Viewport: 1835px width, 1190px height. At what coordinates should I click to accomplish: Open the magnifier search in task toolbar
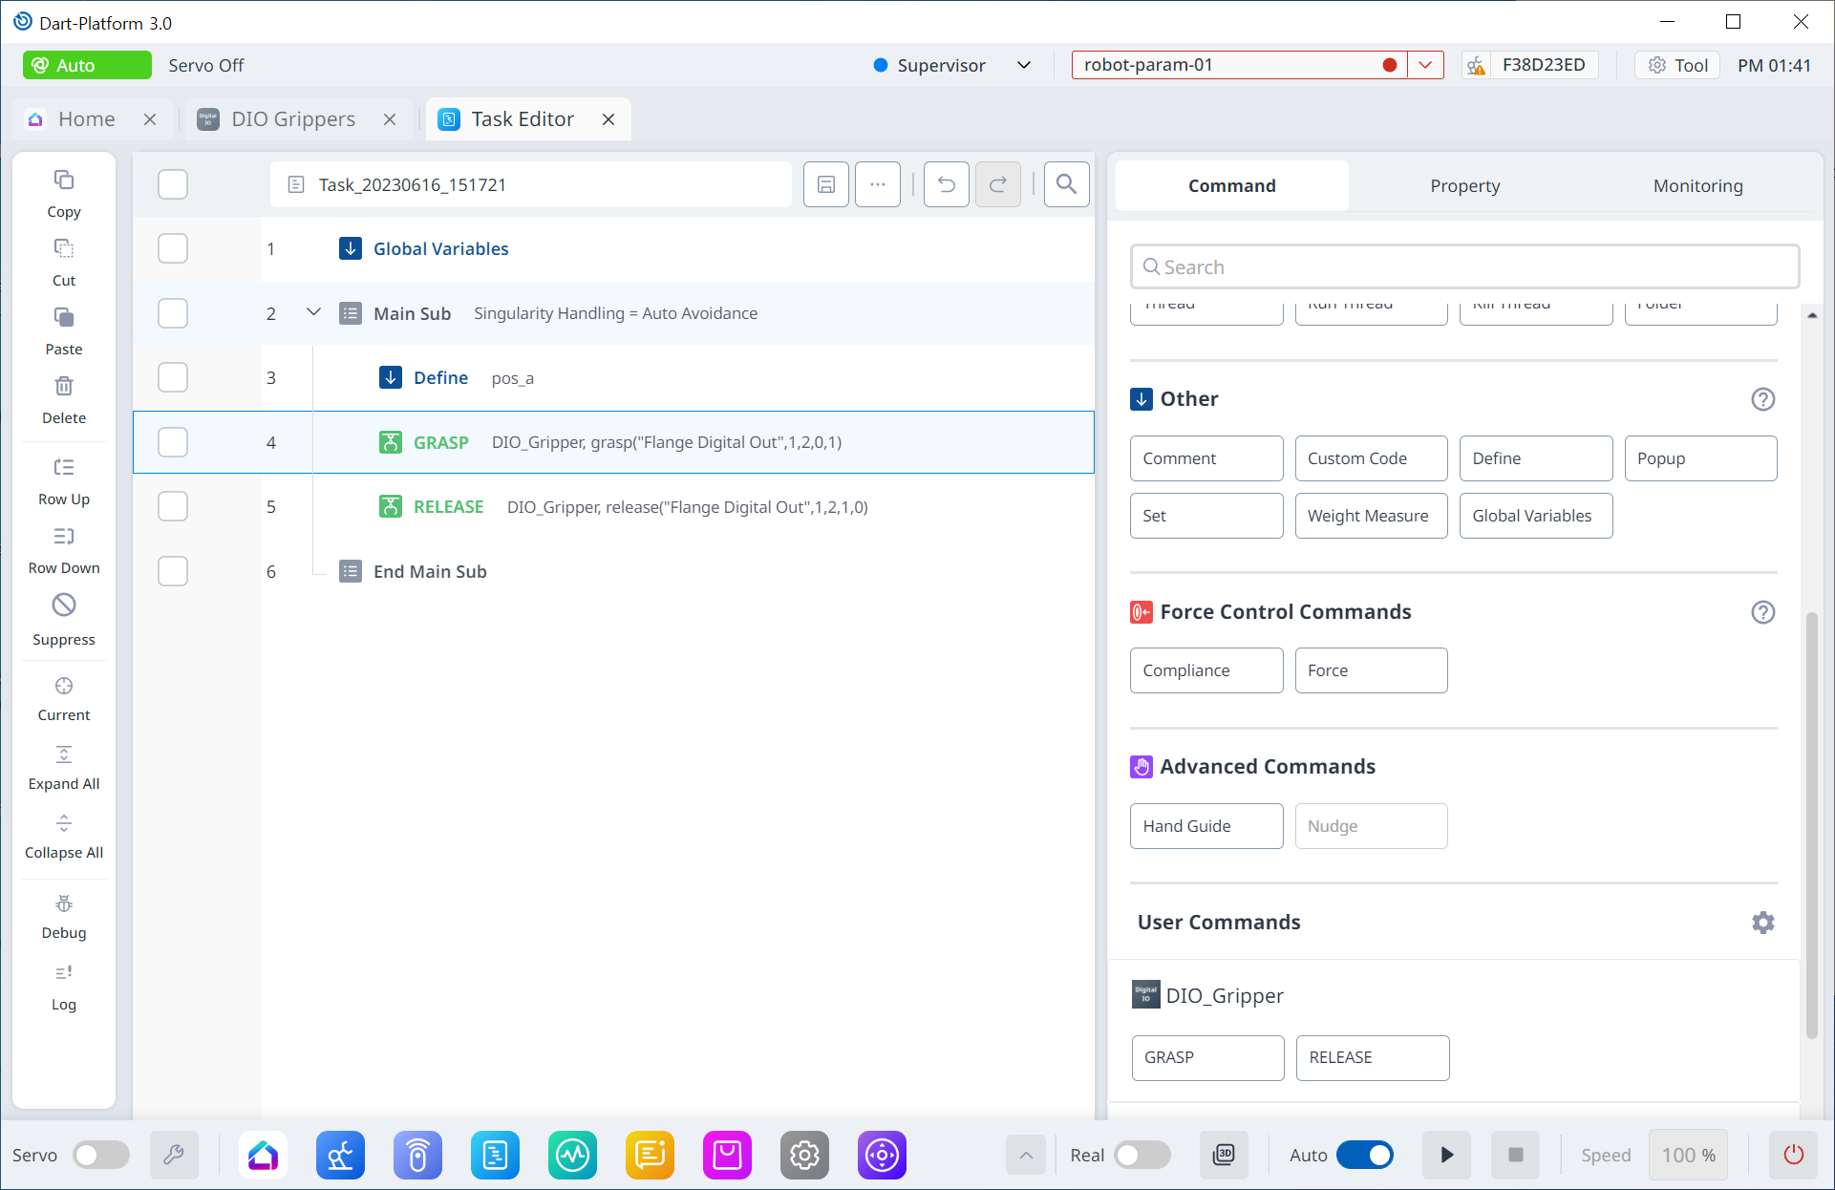1066,184
